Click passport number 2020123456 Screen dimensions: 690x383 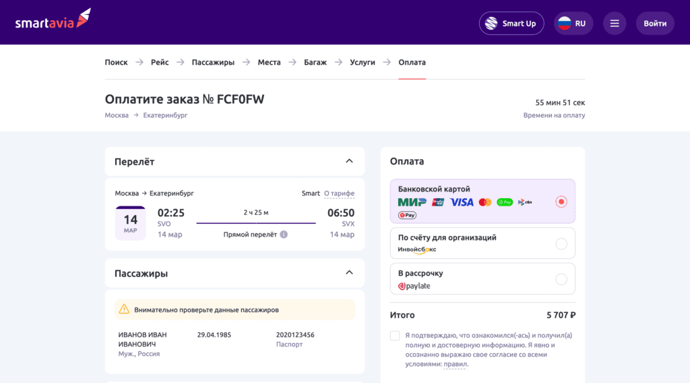click(295, 335)
